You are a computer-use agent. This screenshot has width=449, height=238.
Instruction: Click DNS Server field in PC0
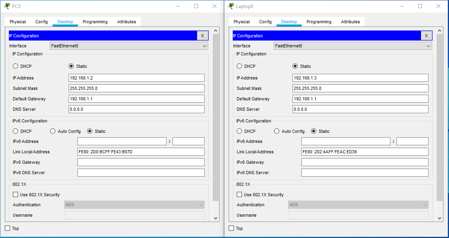[136, 109]
